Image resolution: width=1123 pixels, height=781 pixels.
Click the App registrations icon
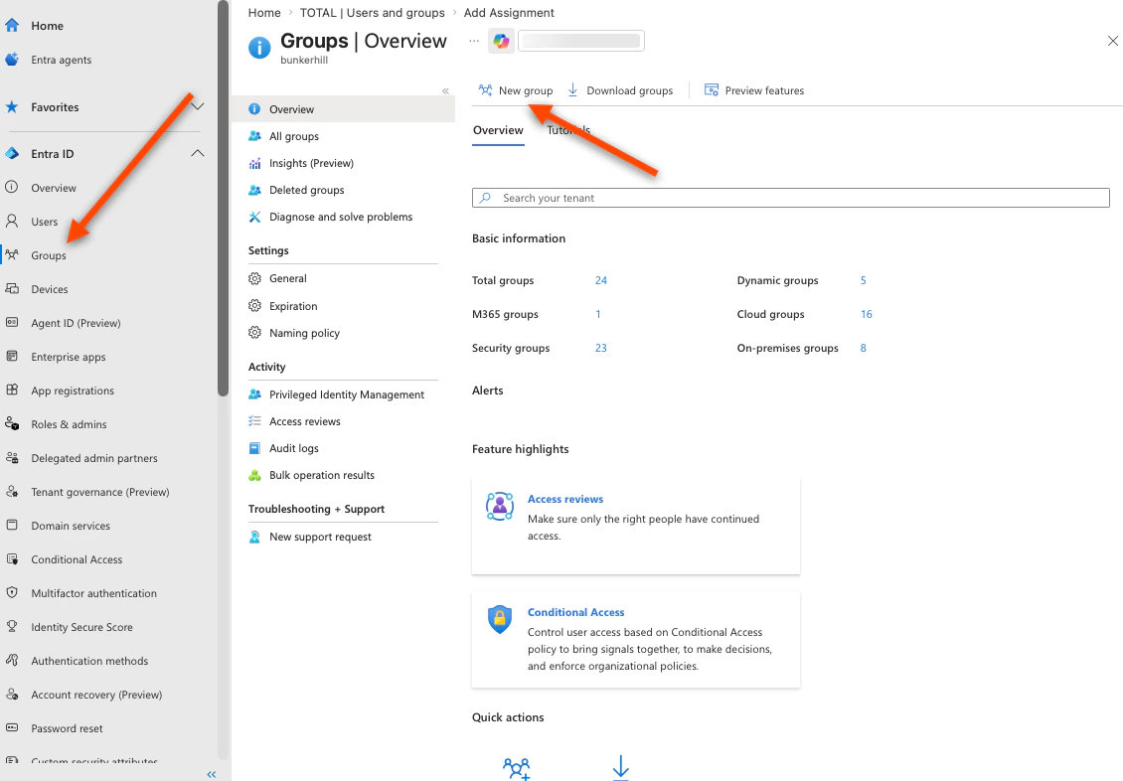[12, 390]
